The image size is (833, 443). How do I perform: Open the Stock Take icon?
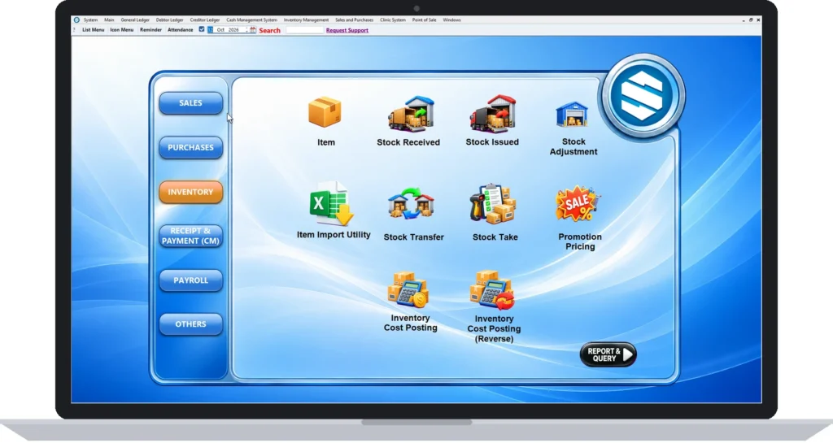point(492,203)
